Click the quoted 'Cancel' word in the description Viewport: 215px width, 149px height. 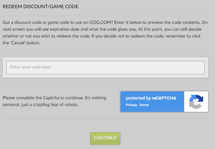17,43
